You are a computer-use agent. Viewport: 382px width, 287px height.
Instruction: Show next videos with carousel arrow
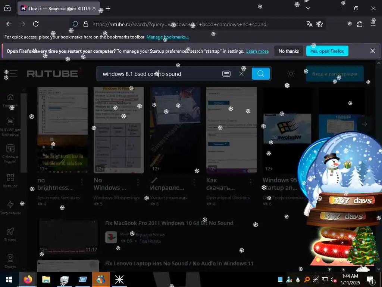click(x=364, y=124)
